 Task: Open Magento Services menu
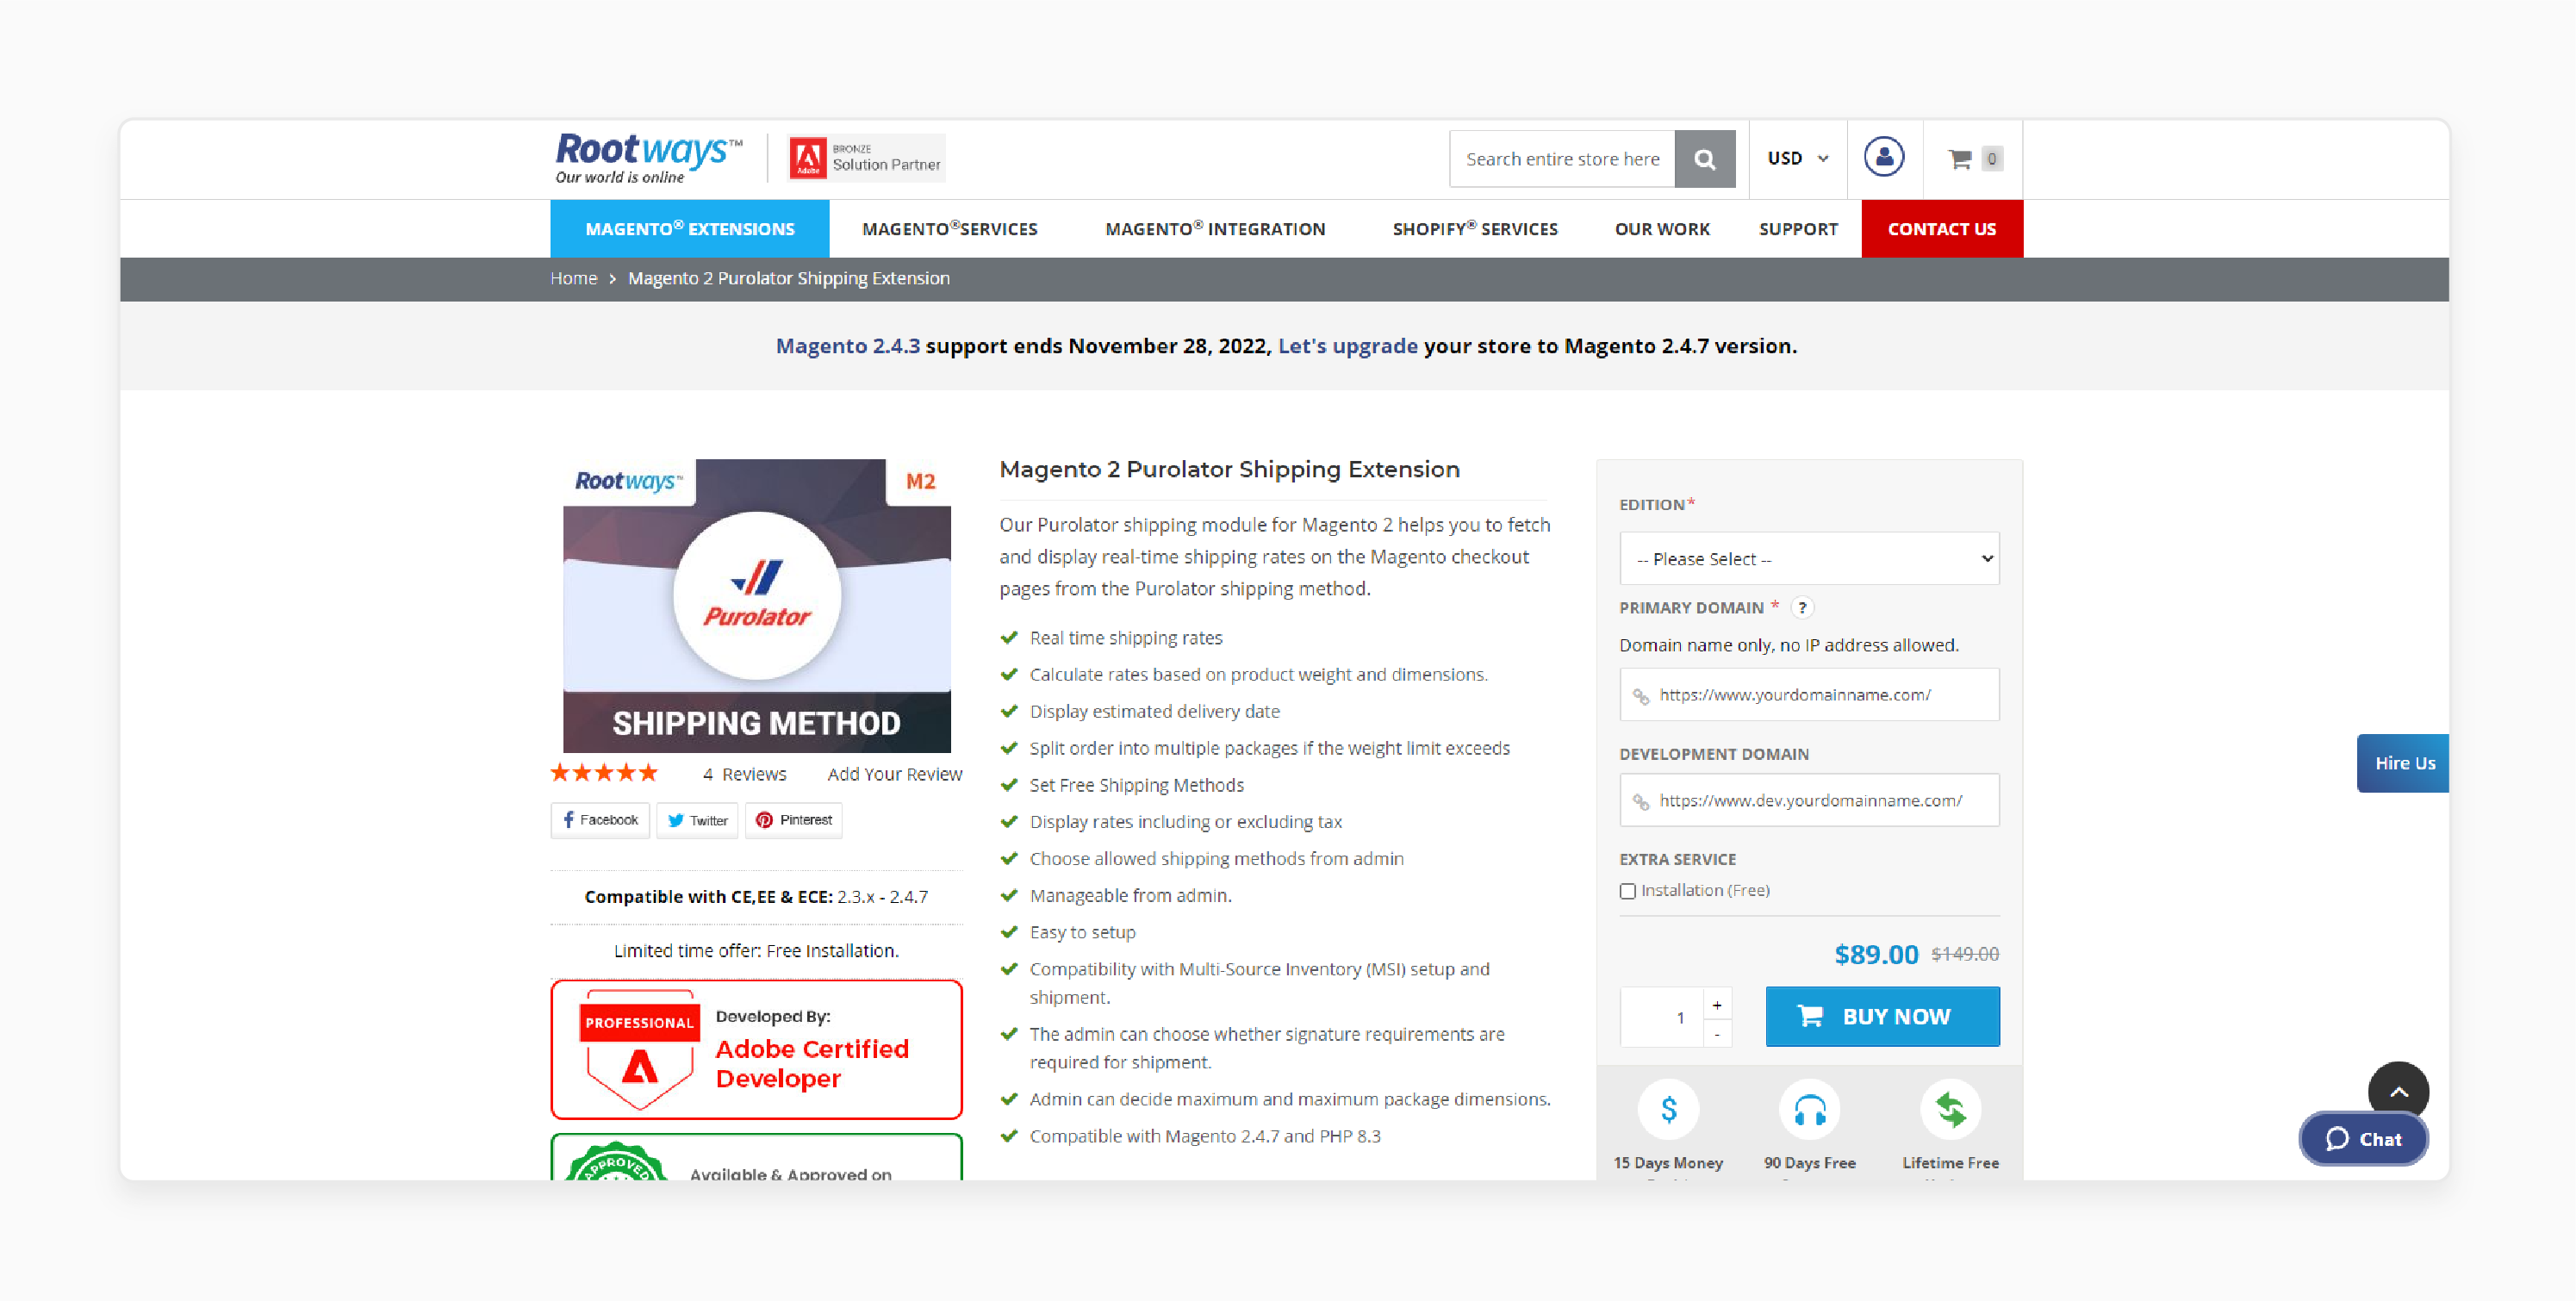point(950,229)
